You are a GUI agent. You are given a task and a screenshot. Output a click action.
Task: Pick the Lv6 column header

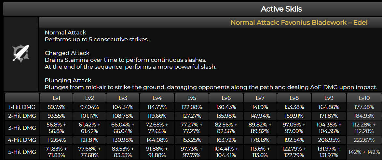click(x=225, y=98)
